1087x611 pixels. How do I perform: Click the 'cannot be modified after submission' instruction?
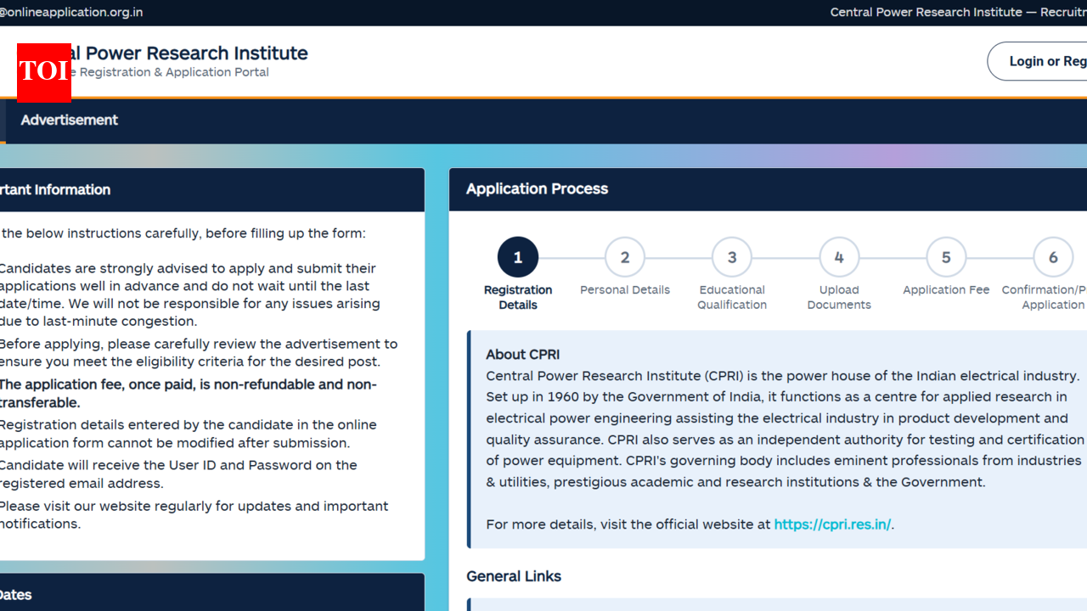(188, 434)
